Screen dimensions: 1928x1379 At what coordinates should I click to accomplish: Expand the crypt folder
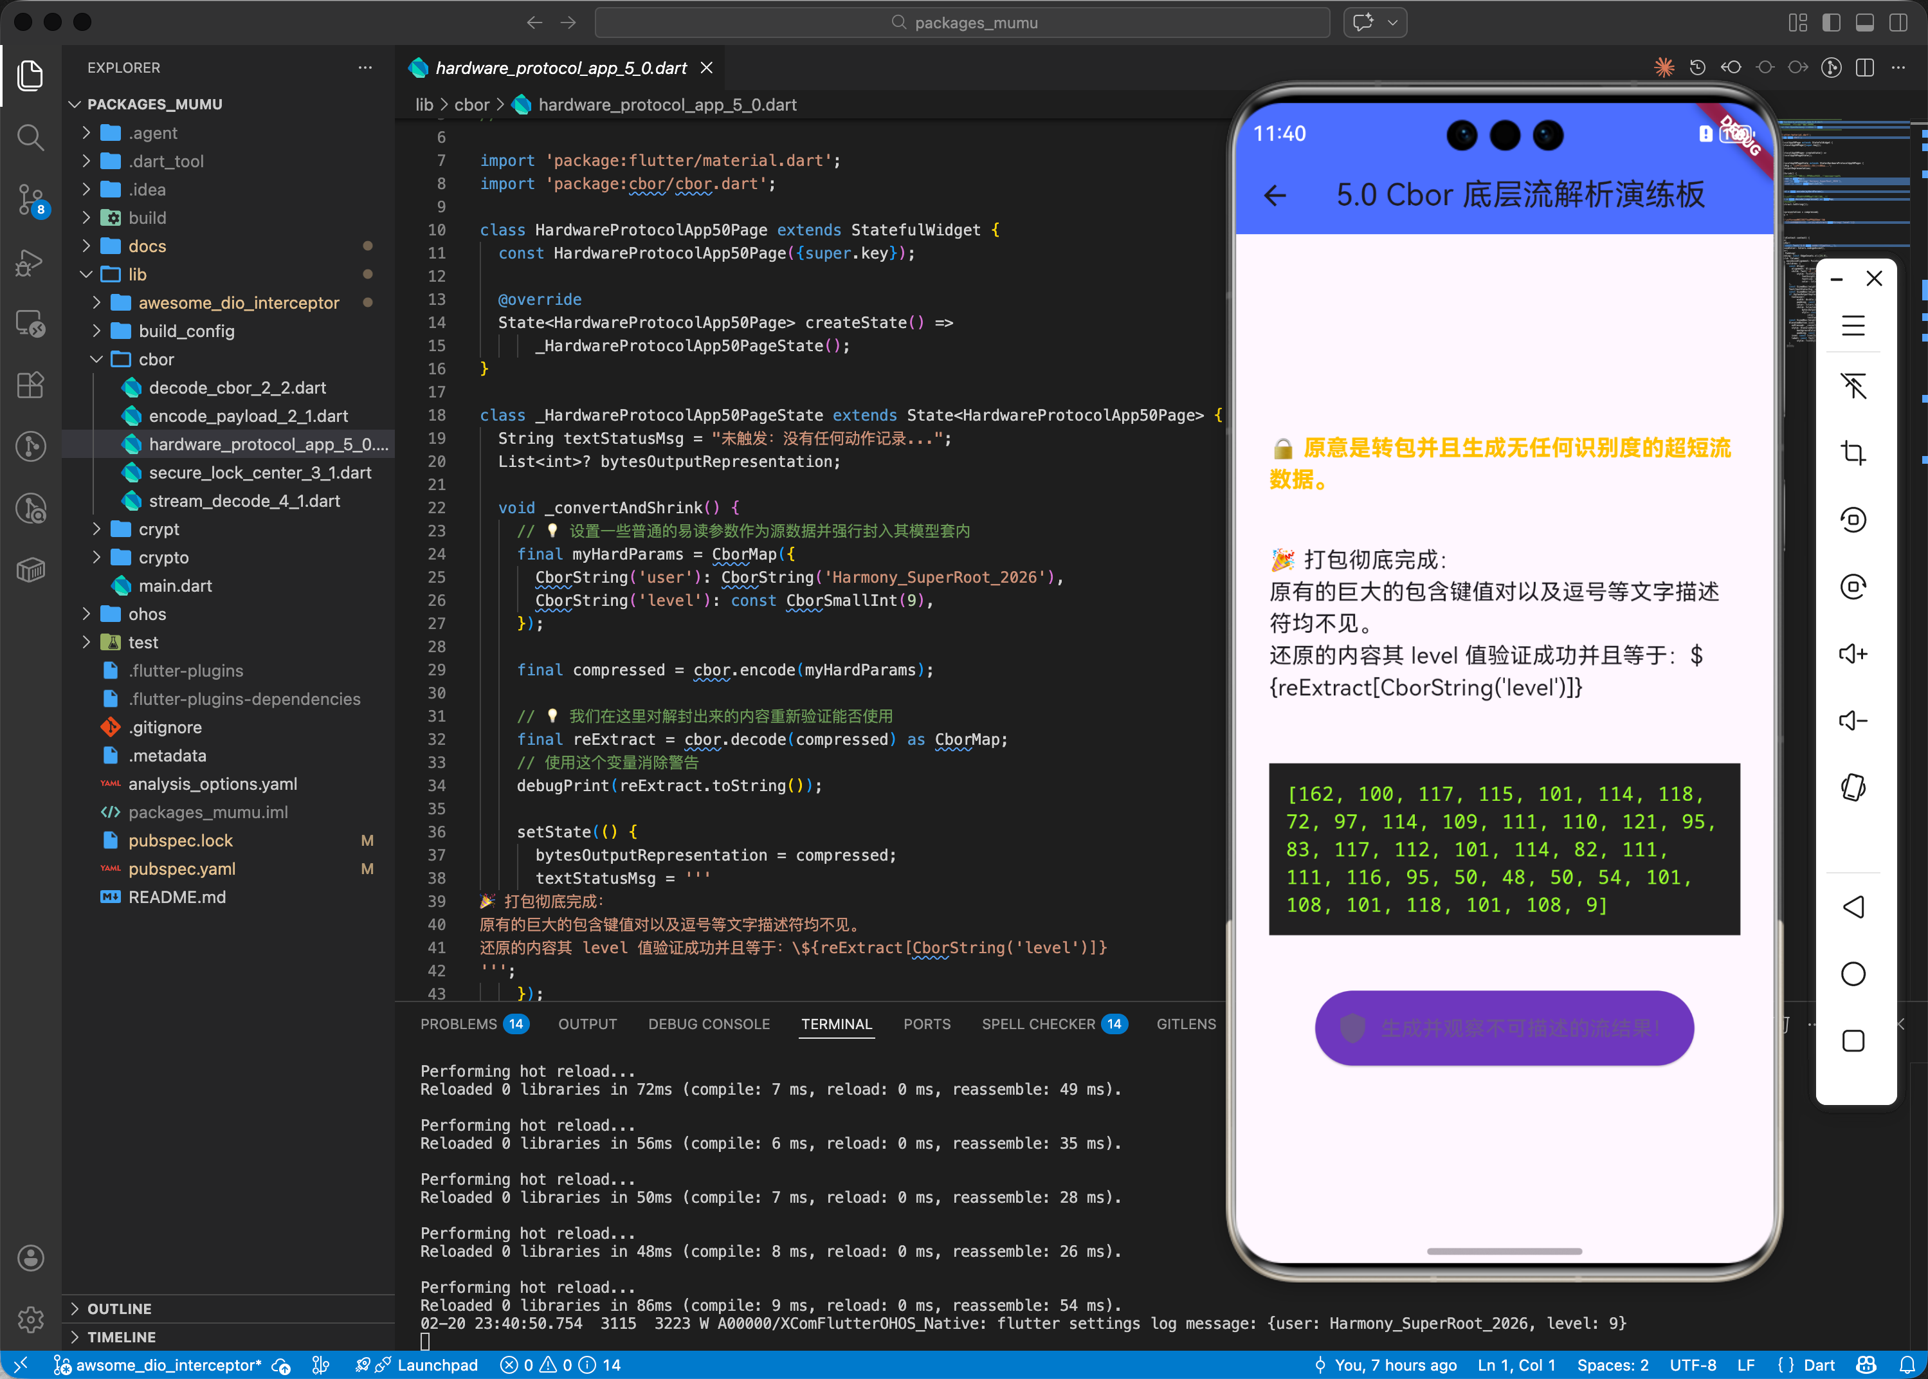[x=159, y=529]
